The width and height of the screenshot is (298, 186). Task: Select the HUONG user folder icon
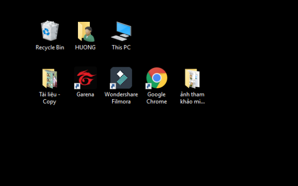click(86, 32)
